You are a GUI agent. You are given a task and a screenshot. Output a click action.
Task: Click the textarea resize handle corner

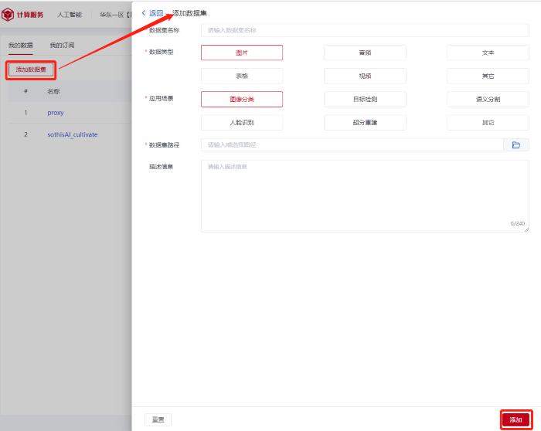526,229
